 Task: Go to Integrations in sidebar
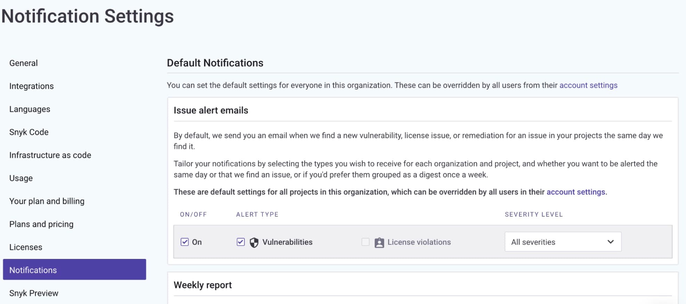pos(32,86)
